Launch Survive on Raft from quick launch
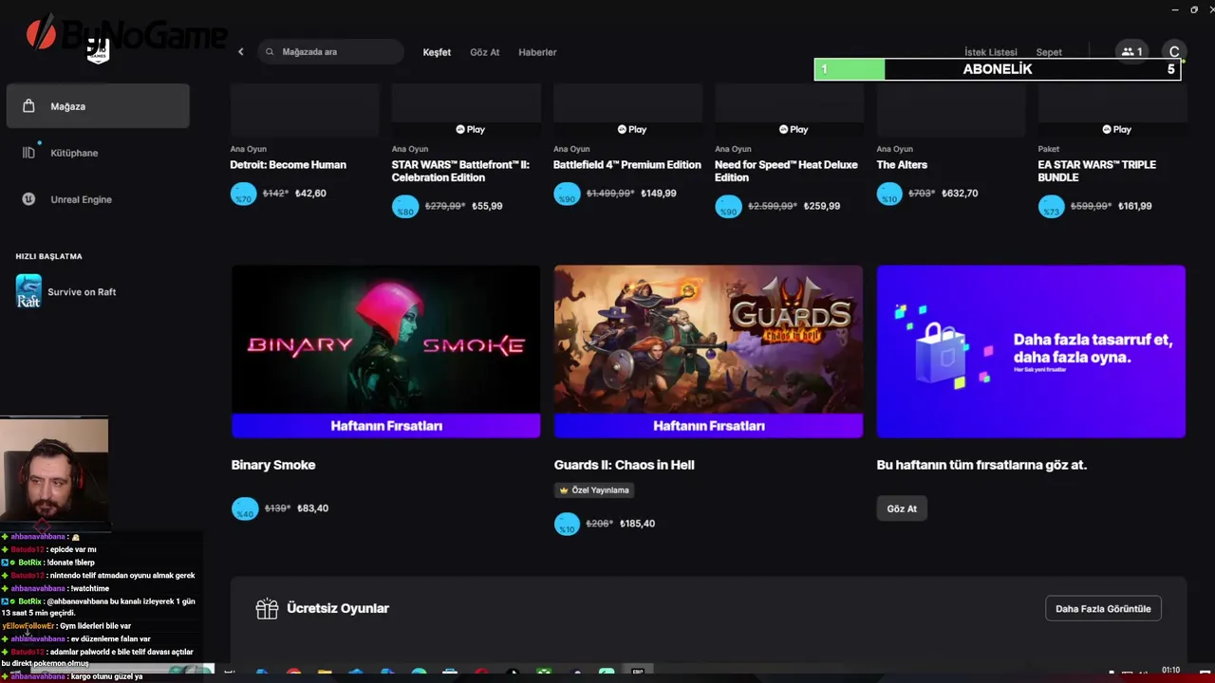1215x683 pixels. pyautogui.click(x=82, y=292)
